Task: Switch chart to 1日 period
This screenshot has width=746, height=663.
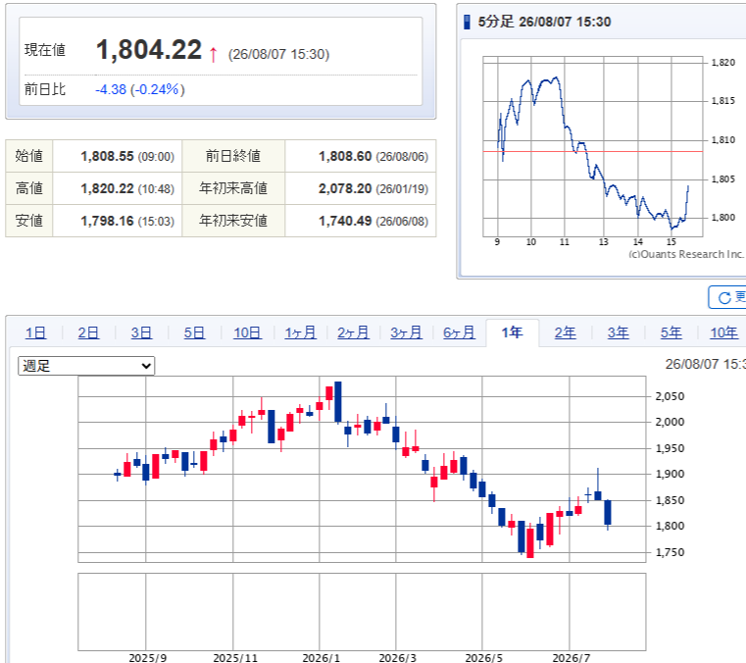Action: [x=35, y=332]
